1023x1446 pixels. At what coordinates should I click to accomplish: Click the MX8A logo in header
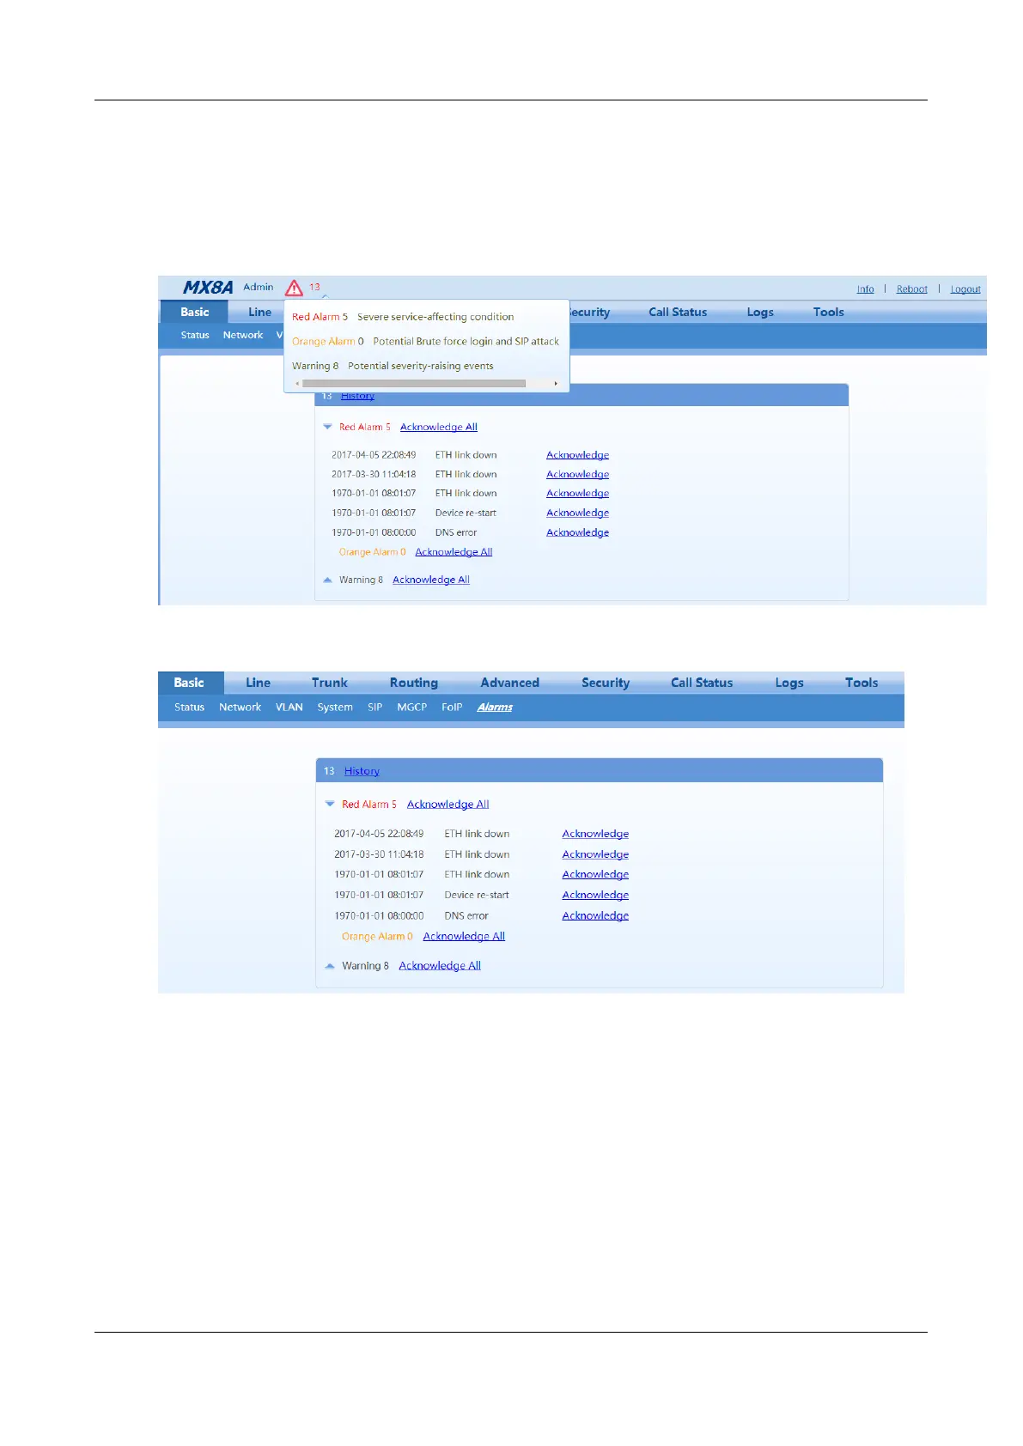208,288
